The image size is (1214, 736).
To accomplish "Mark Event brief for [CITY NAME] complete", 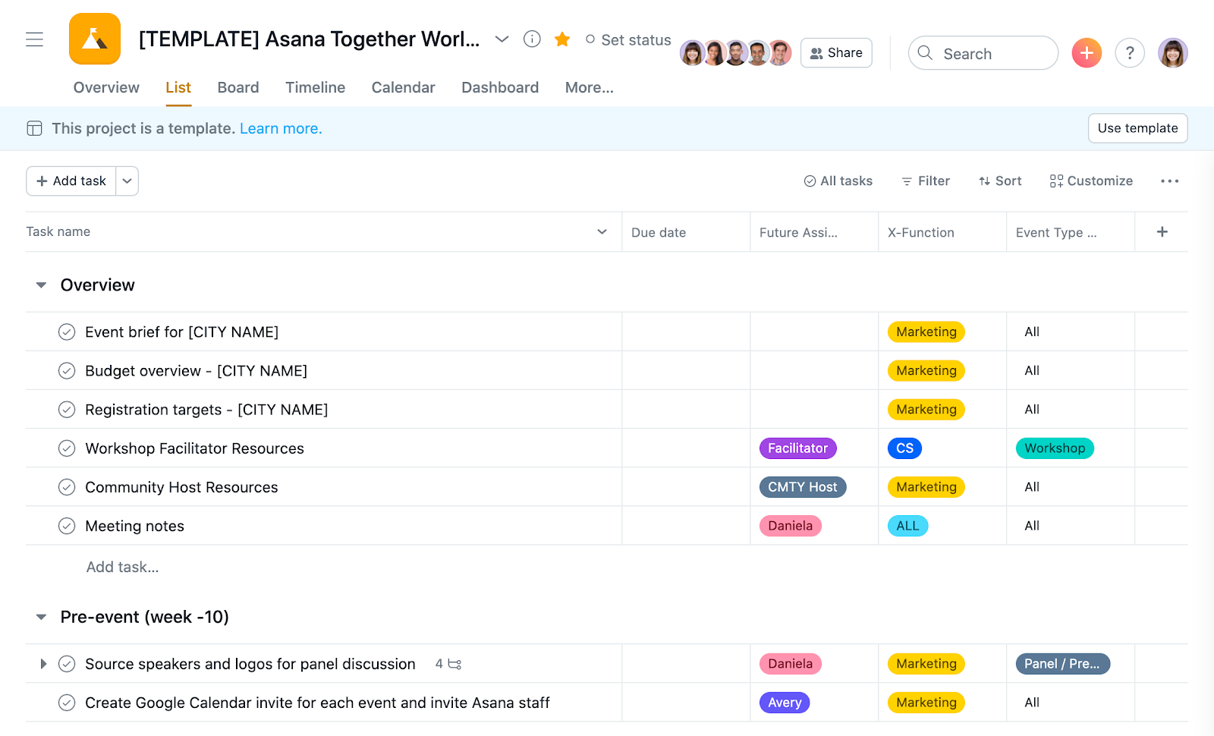I will click(67, 332).
